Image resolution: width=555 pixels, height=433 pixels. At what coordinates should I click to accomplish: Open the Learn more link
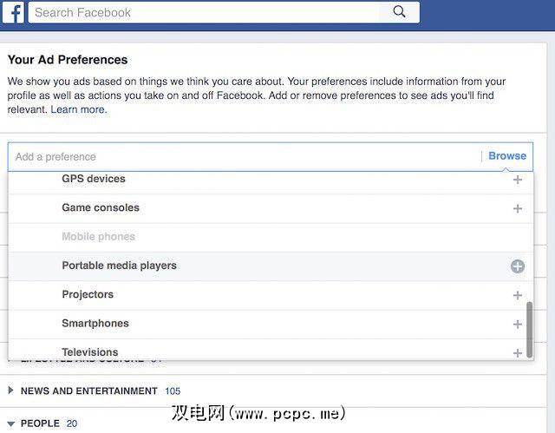coord(78,109)
